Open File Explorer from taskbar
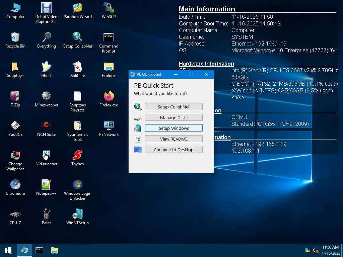This screenshot has width=343, height=257. coord(55,250)
